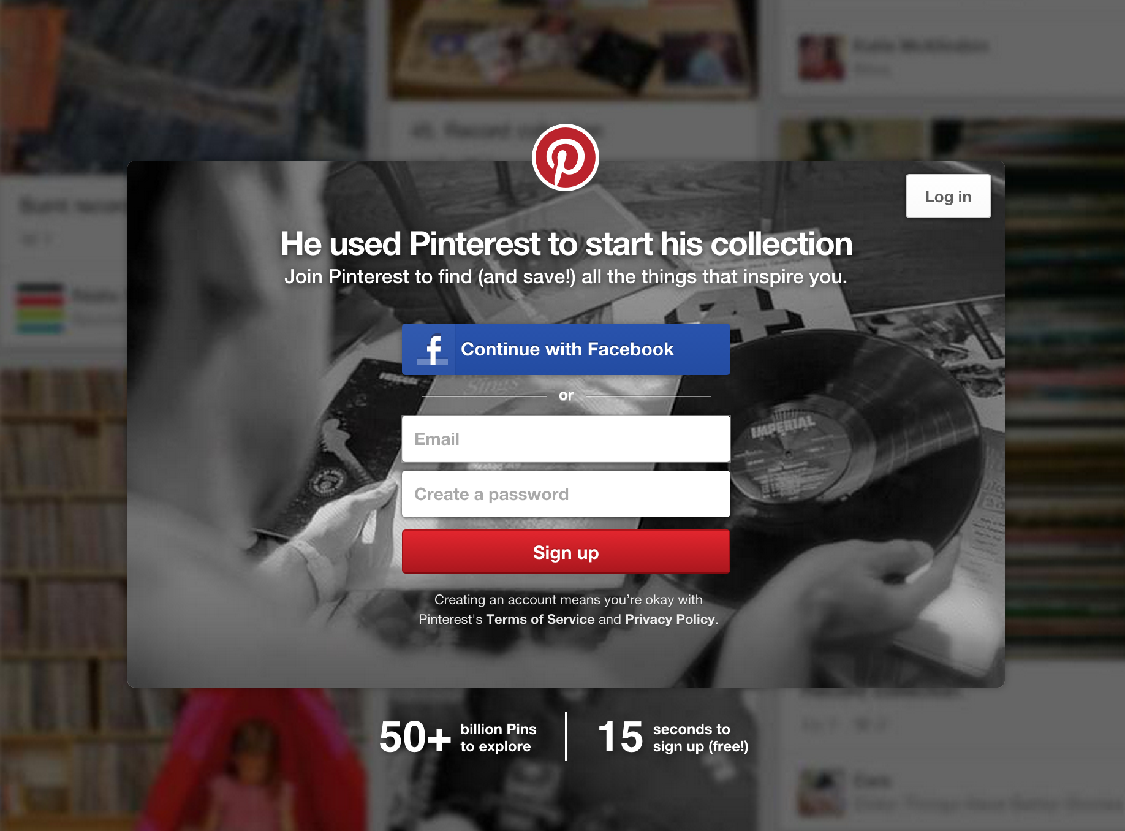The image size is (1125, 831).
Task: Select the Create a password field
Action: pos(566,494)
